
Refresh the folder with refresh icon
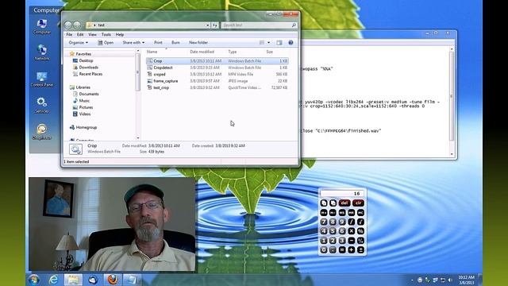[x=215, y=25]
